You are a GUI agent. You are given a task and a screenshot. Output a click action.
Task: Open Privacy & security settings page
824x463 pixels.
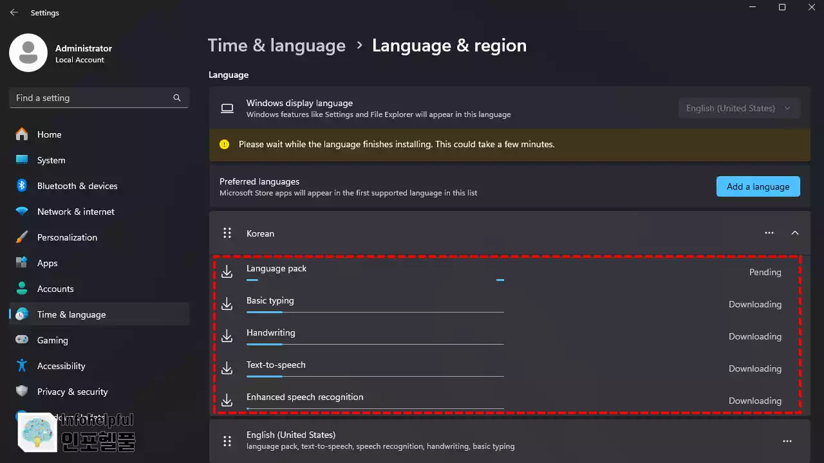click(99, 392)
